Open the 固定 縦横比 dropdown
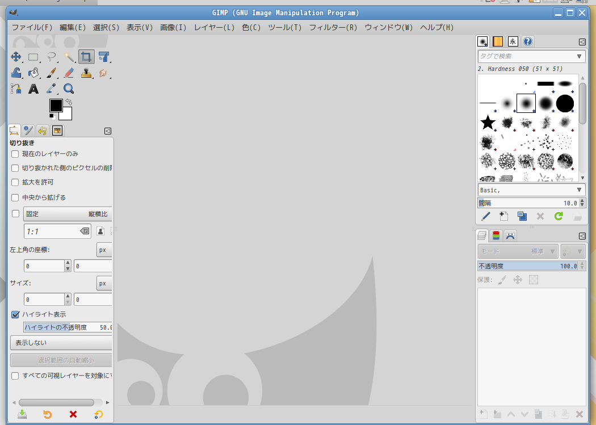The width and height of the screenshot is (596, 425). click(x=68, y=214)
